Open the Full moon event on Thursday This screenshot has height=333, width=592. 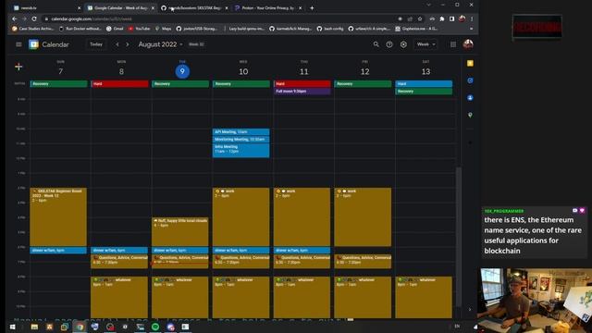[302, 92]
